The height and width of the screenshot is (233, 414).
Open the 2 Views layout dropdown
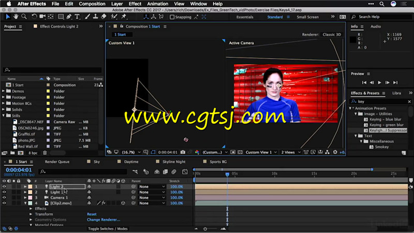[x=291, y=152]
